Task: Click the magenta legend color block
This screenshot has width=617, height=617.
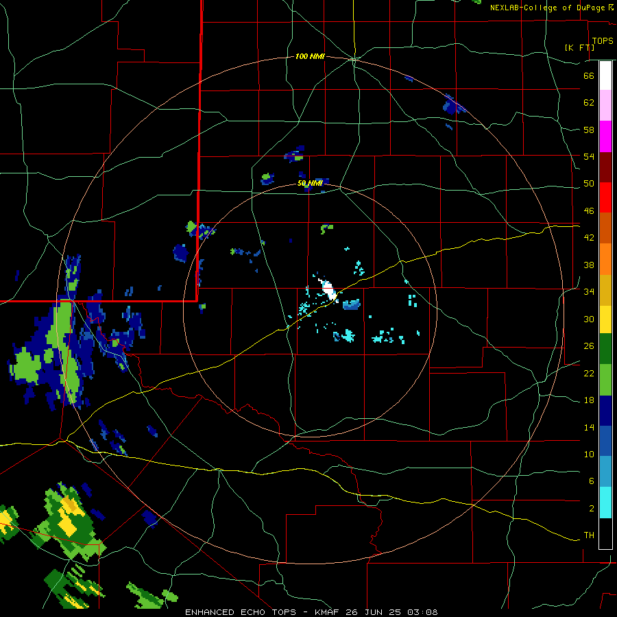Action: [x=605, y=136]
